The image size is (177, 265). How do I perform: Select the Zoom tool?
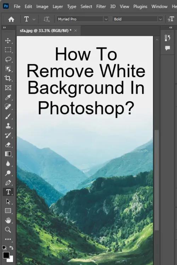[x=8, y=230]
